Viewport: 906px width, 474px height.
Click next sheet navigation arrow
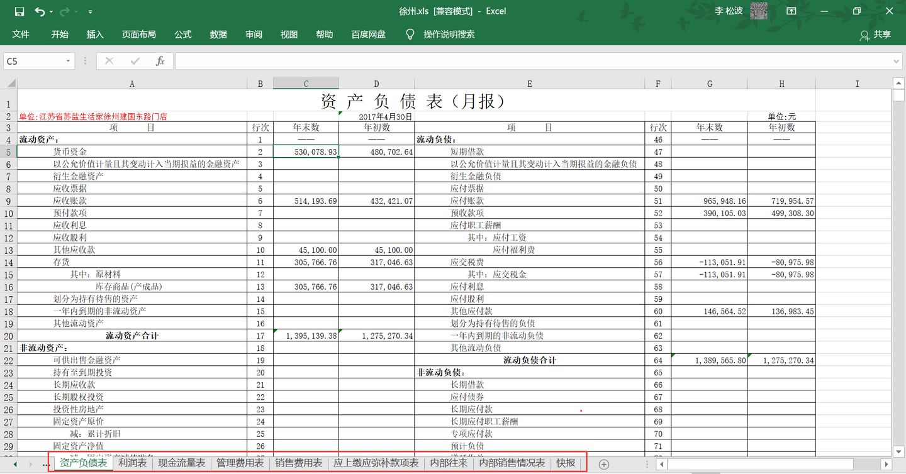31,464
